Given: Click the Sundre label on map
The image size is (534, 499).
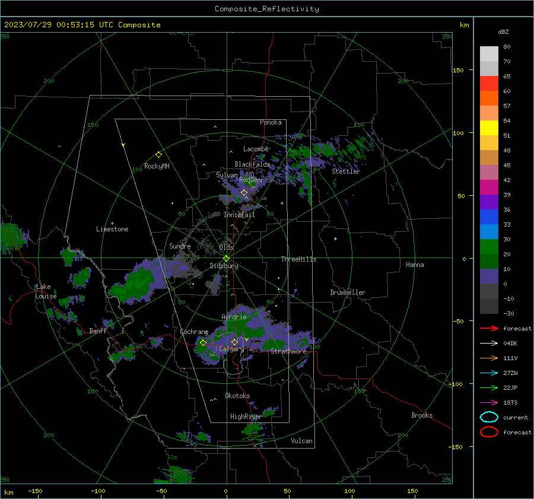Looking at the screenshot, I should (x=180, y=246).
